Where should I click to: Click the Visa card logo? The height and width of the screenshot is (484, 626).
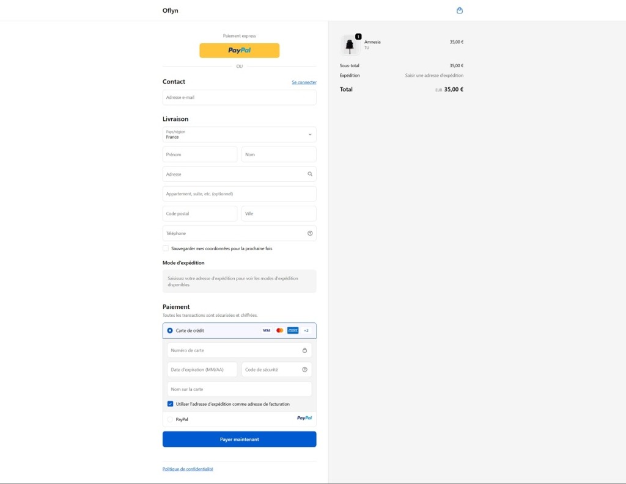(267, 330)
